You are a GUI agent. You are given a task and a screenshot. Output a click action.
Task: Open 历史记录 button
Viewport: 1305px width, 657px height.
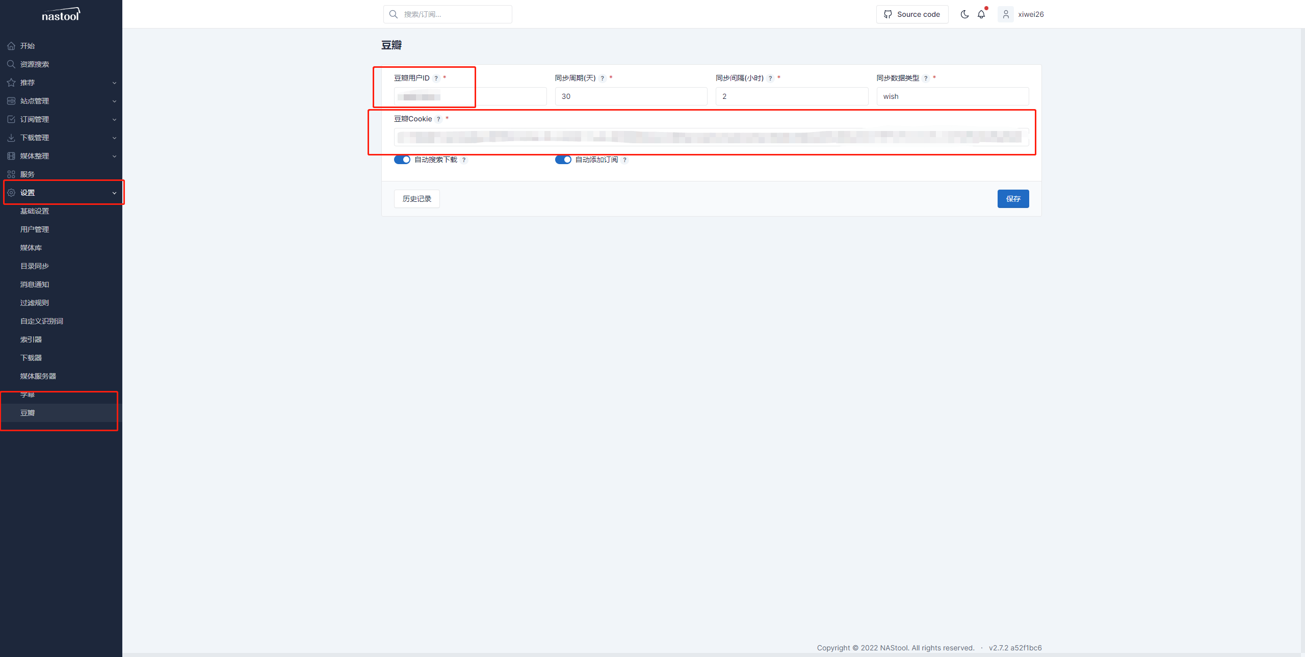coord(416,199)
